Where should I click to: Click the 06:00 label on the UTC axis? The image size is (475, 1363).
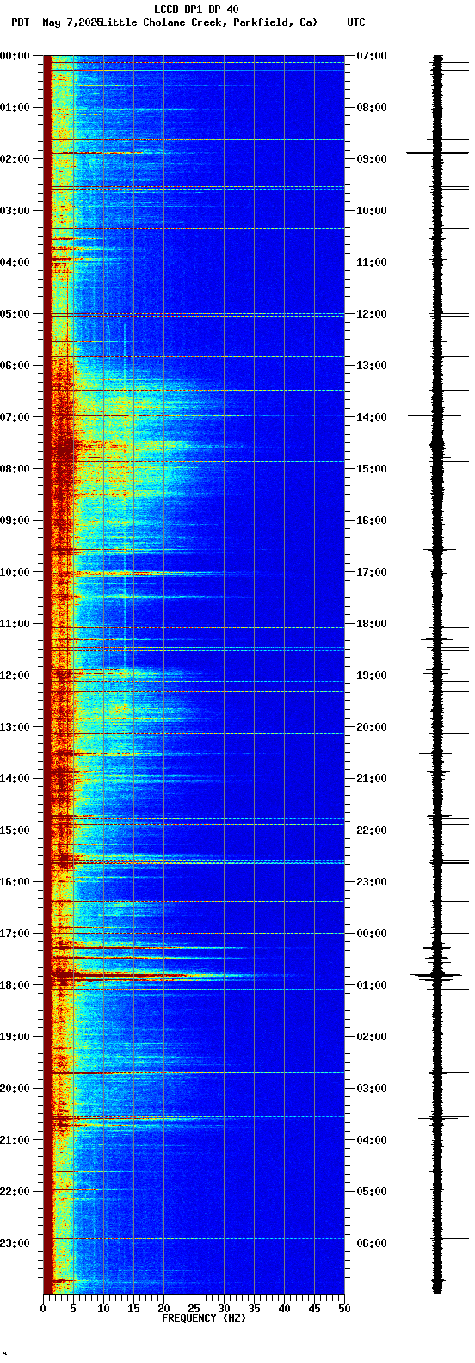click(x=371, y=1243)
